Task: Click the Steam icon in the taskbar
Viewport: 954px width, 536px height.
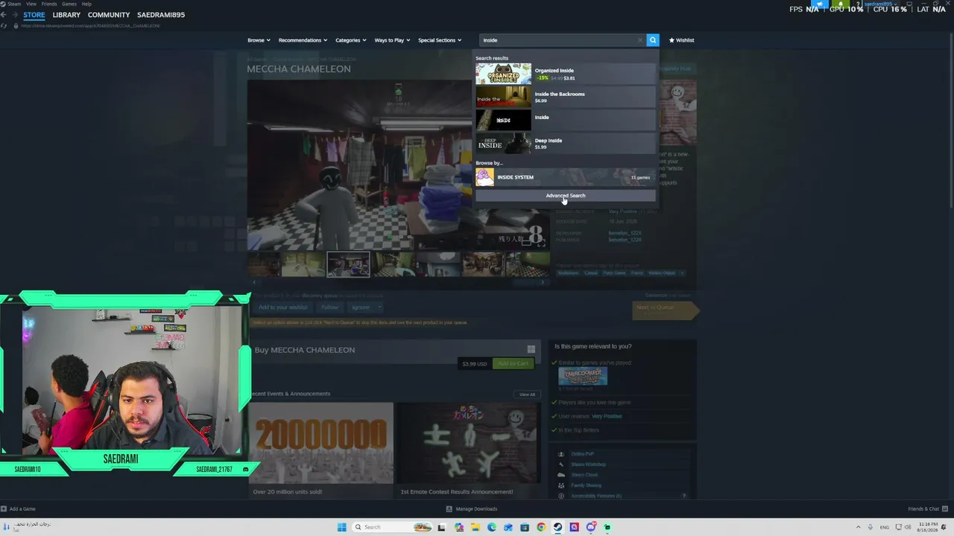Action: (557, 527)
